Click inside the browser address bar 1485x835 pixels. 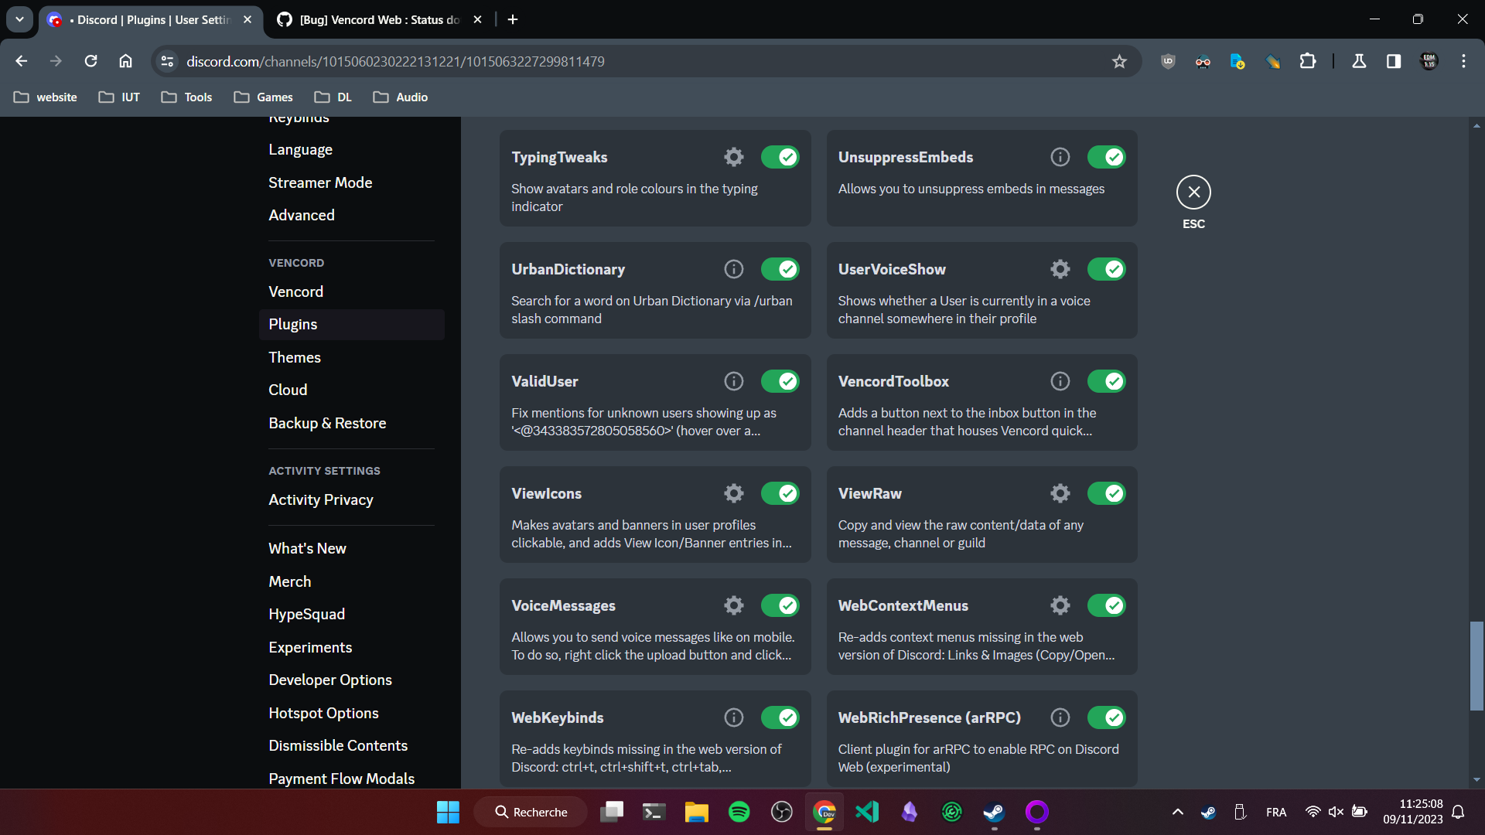541,61
